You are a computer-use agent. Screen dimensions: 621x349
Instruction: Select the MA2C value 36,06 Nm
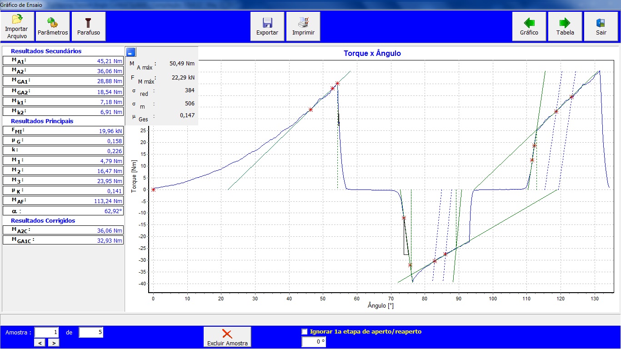click(x=110, y=231)
